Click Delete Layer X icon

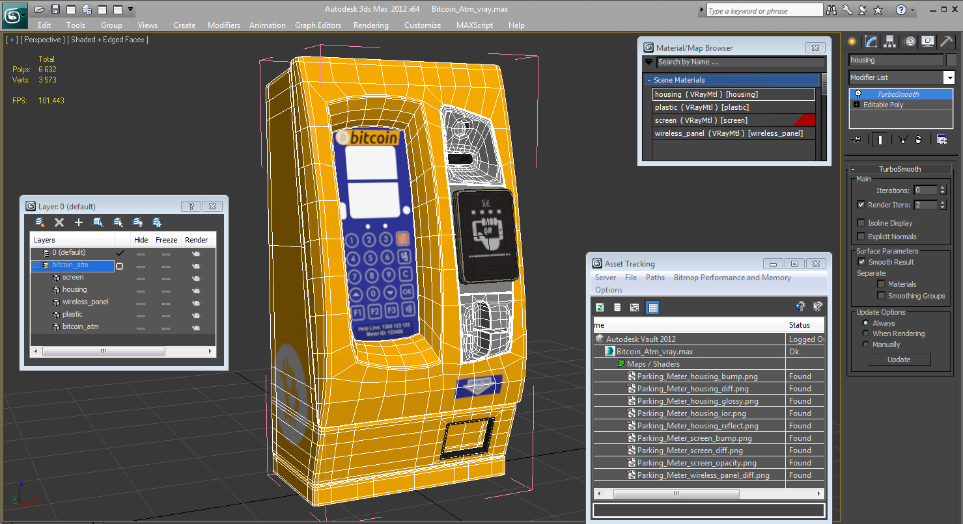point(59,222)
